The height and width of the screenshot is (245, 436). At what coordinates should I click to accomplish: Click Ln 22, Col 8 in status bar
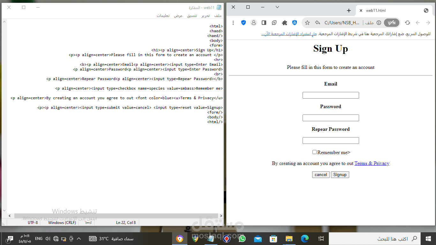[126, 223]
